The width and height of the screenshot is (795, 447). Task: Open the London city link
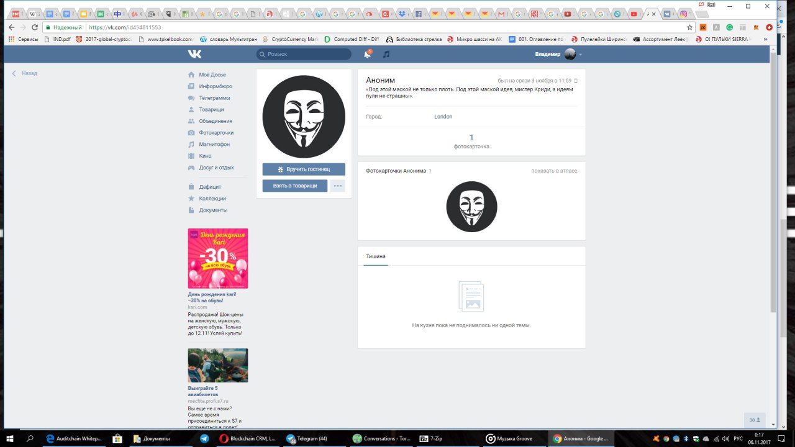pos(443,117)
